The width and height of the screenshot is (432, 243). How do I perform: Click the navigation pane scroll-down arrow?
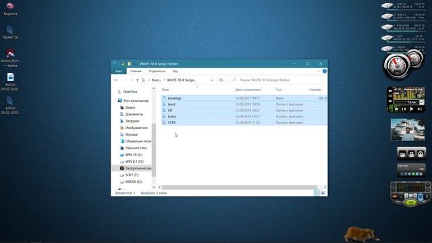pos(154,187)
